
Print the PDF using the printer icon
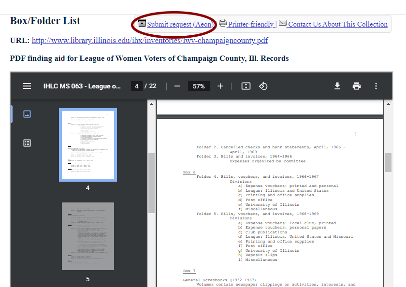click(357, 86)
